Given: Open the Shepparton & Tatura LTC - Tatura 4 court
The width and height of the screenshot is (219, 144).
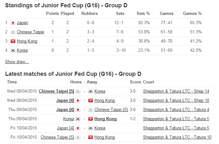Looking at the screenshot, I should 176,109.
